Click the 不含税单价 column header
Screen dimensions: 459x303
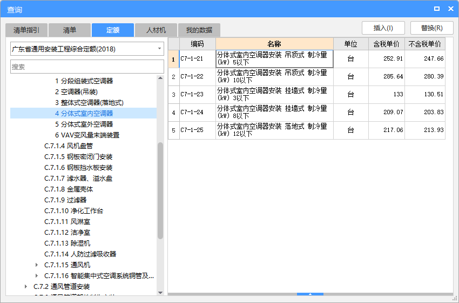[x=425, y=44]
